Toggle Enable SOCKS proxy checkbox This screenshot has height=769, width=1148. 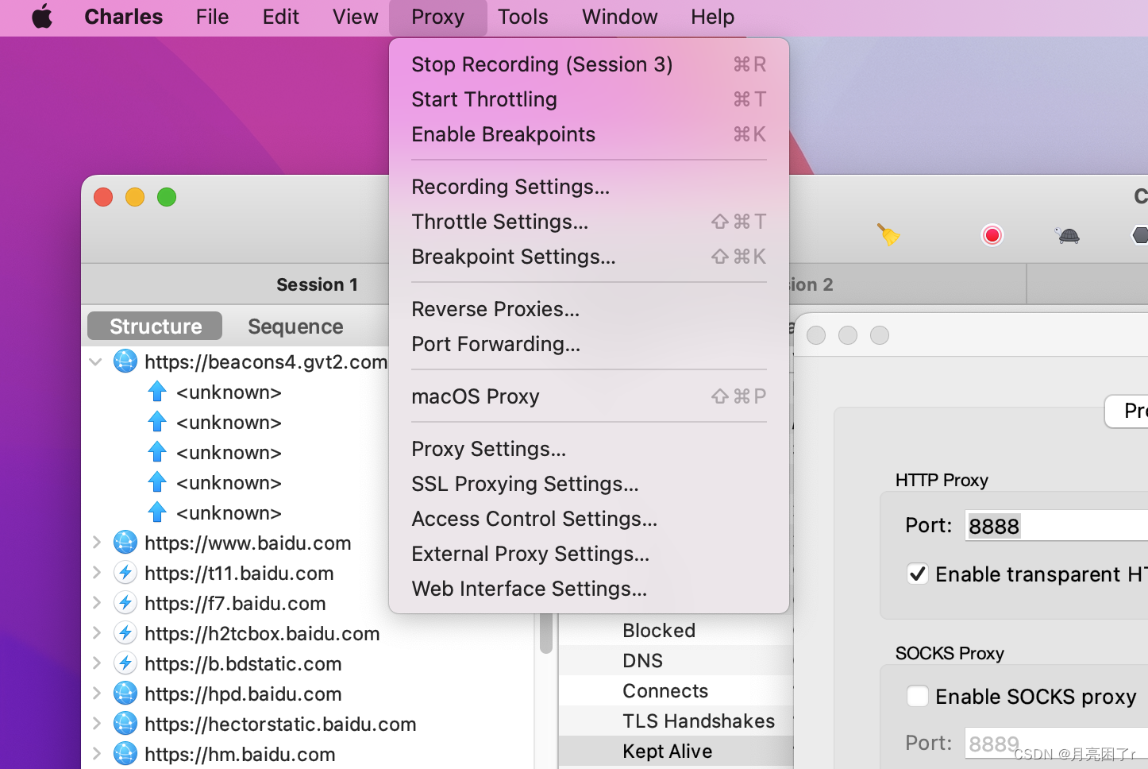918,696
